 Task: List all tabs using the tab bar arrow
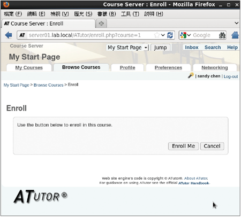237,23
